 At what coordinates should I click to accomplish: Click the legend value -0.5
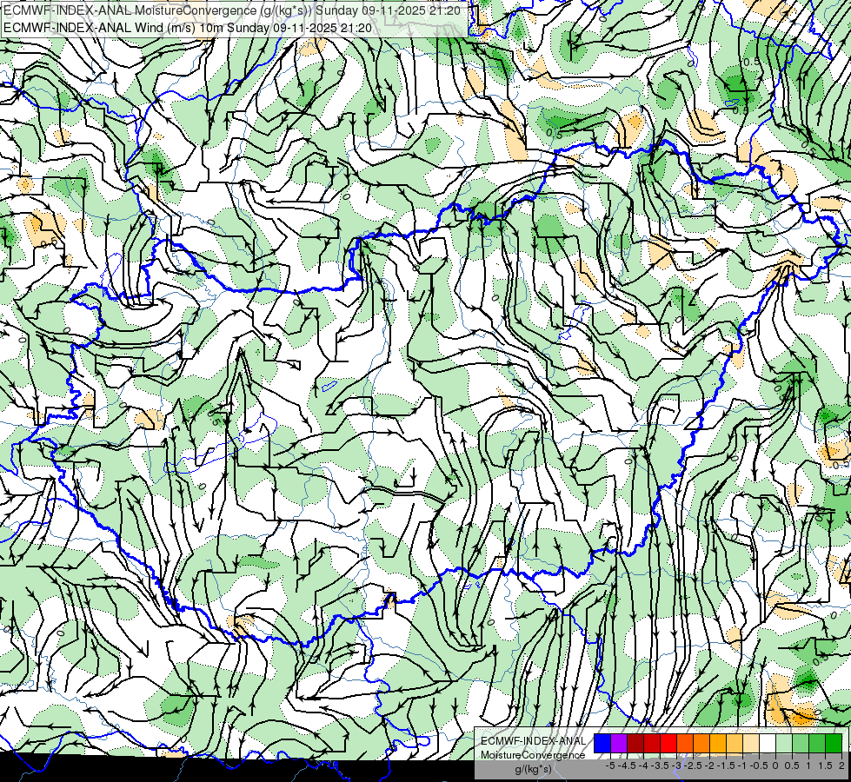(x=759, y=765)
